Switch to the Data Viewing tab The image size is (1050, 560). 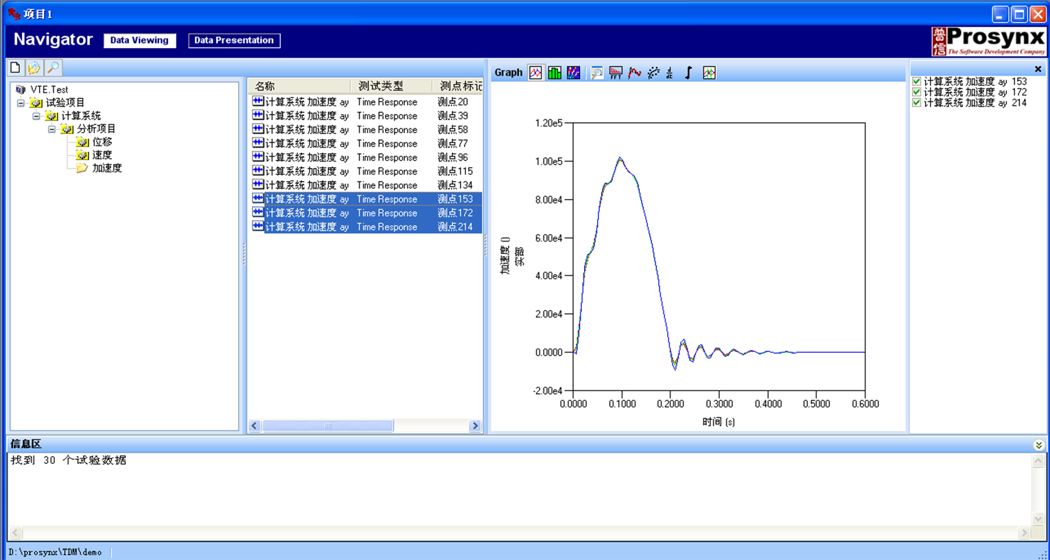pyautogui.click(x=139, y=40)
